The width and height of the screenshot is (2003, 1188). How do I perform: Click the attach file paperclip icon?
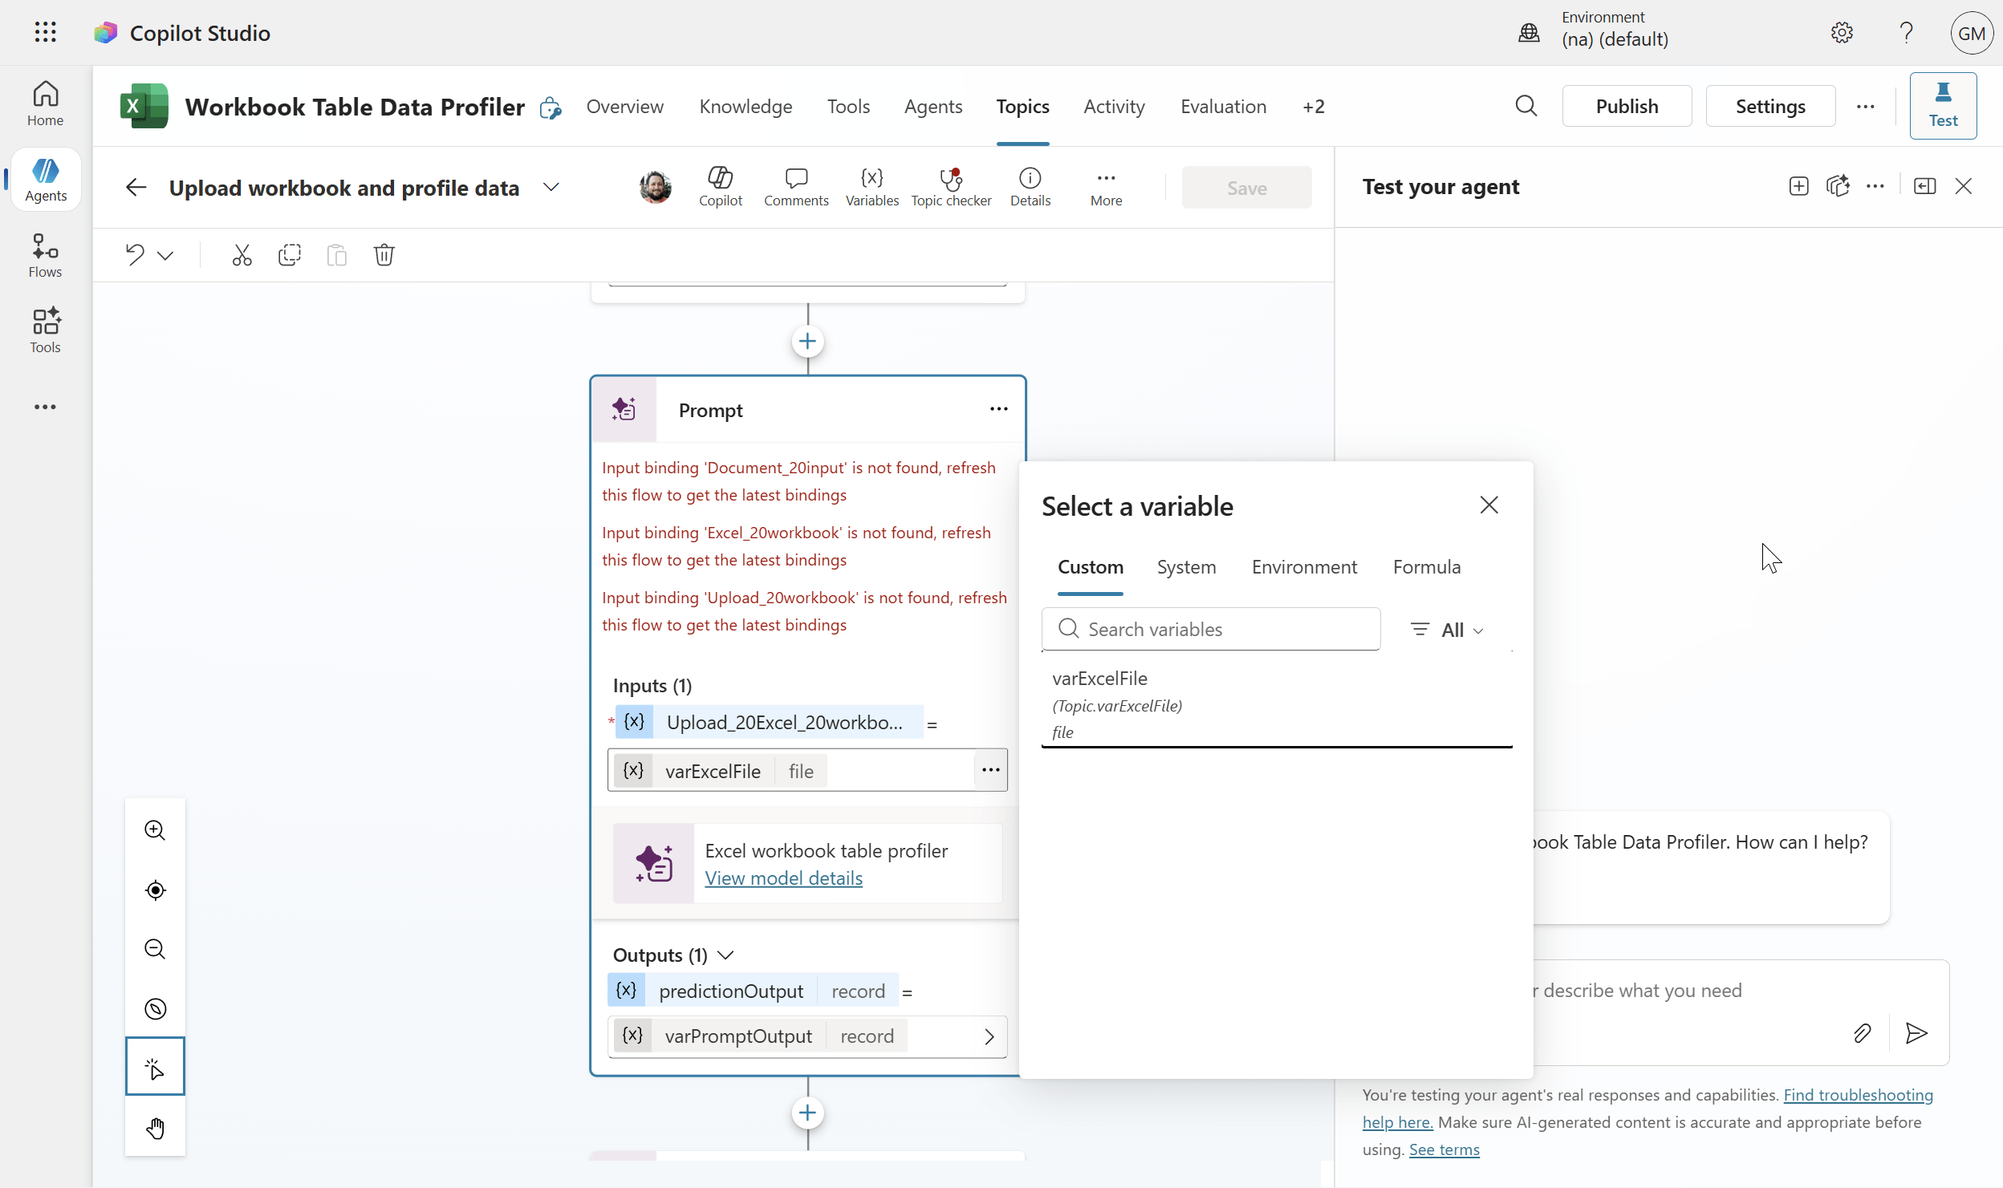1862,1033
